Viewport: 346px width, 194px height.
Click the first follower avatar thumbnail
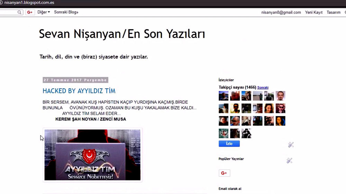224,96
